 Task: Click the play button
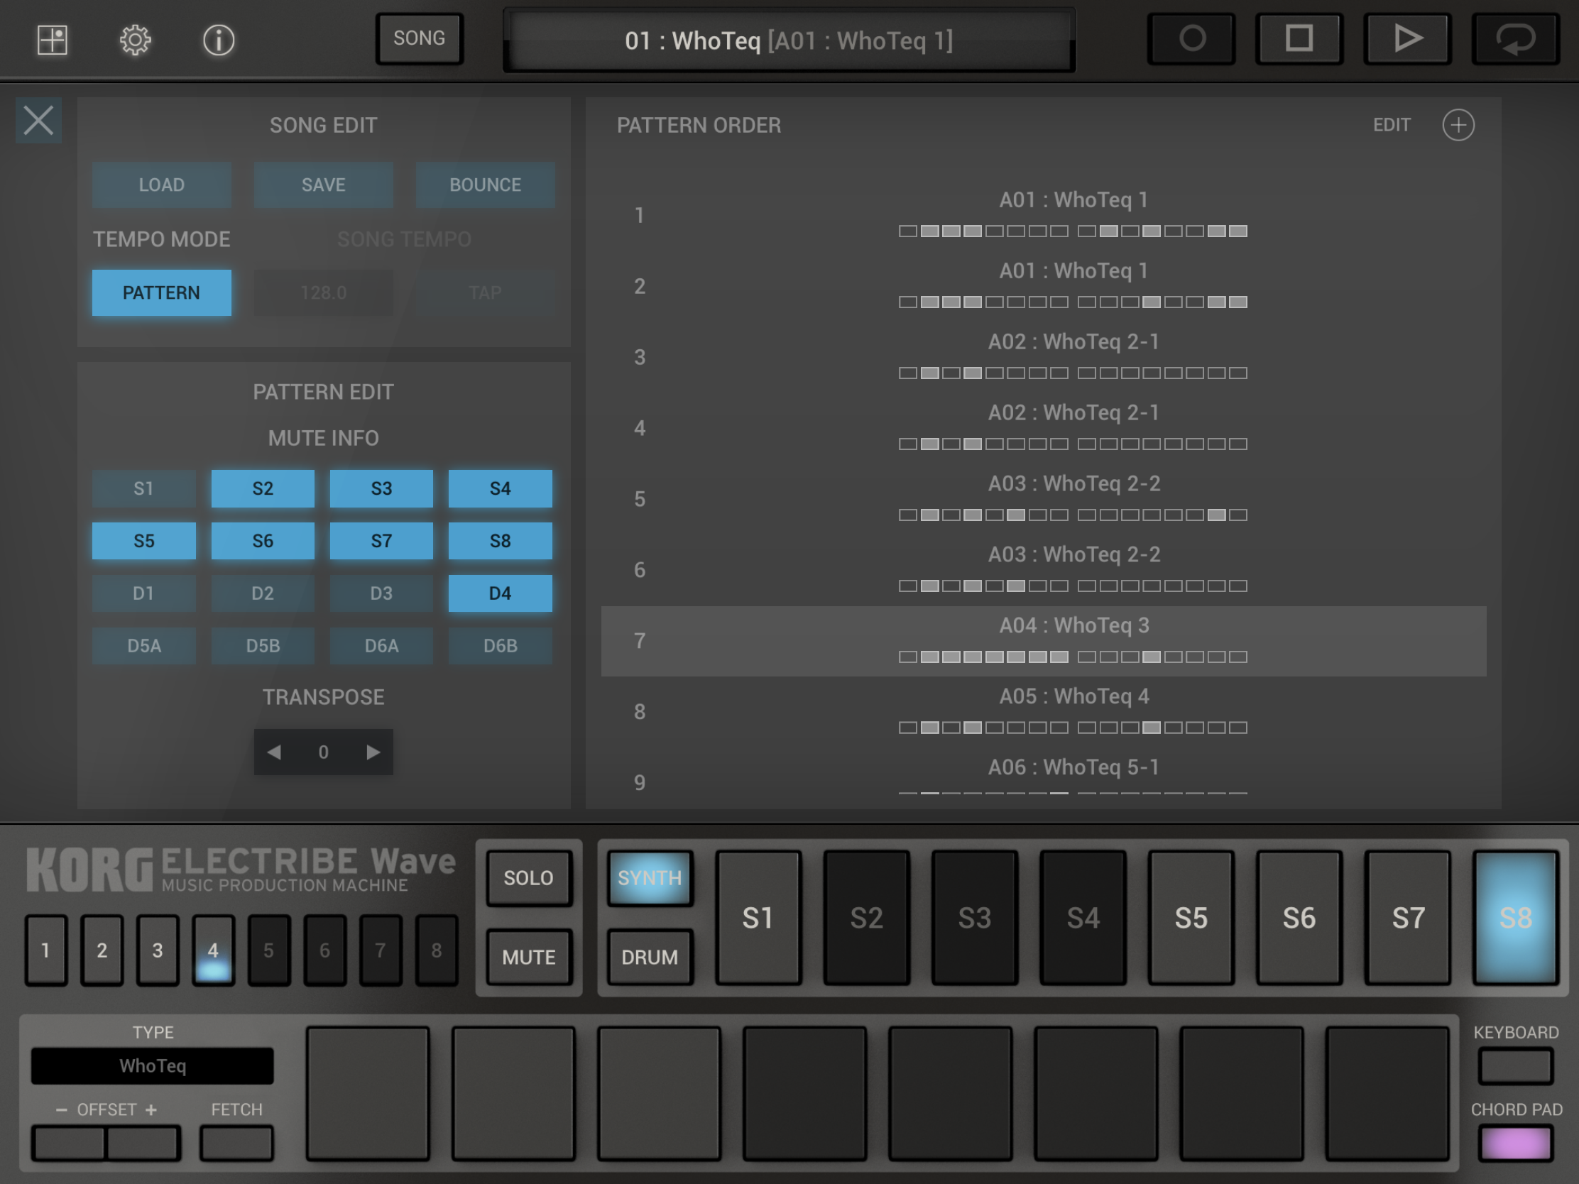click(x=1407, y=38)
